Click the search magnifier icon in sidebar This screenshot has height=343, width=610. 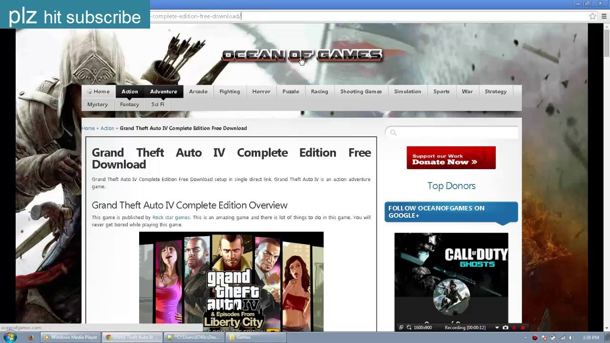coord(393,132)
